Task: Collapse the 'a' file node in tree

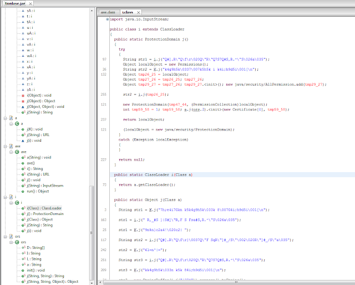Action: pos(5,118)
